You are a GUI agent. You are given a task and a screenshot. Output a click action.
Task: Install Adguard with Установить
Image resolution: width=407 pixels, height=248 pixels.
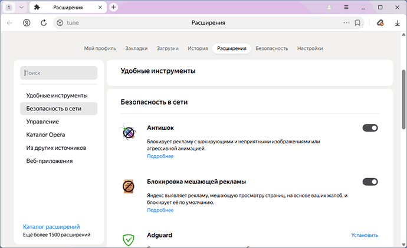(365, 235)
